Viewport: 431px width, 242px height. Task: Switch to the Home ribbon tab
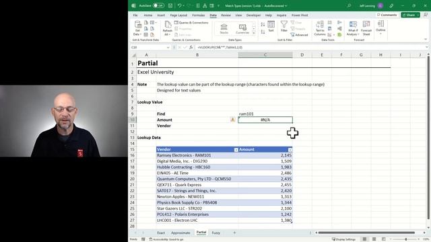(x=148, y=15)
